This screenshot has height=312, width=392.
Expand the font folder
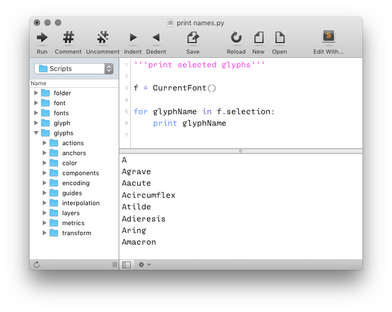[36, 103]
